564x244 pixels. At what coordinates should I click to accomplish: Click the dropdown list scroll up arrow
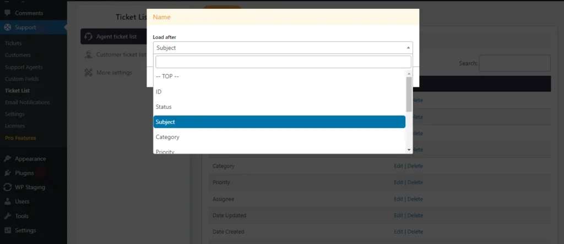click(x=409, y=74)
